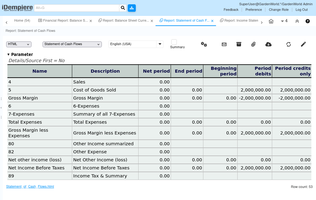Screen dimensions: 316x200
Task: Click the refresh report icon
Action: [289, 44]
